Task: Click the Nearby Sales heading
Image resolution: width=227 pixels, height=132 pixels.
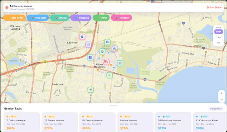Action: (x=13, y=109)
